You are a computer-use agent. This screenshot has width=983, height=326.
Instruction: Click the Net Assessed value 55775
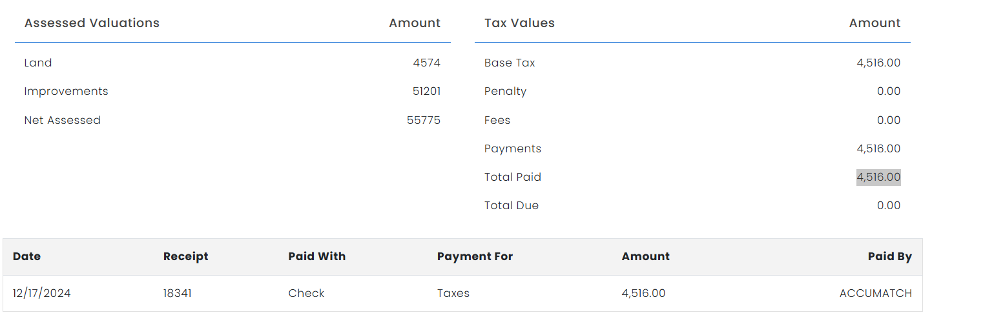[x=424, y=120]
